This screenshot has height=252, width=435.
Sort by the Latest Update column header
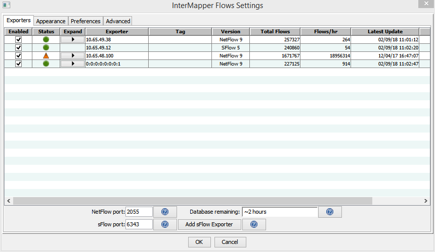pyautogui.click(x=385, y=31)
